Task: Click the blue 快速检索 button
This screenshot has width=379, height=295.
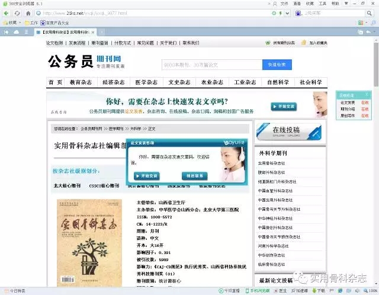Action: [x=277, y=65]
